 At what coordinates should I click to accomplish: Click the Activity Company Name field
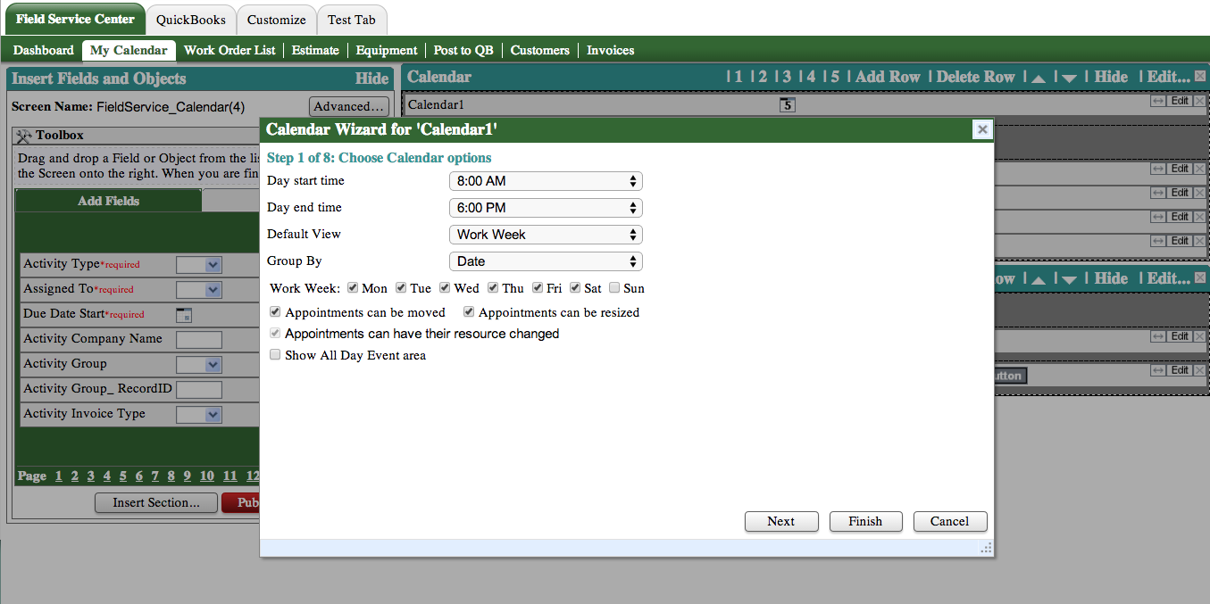point(198,339)
